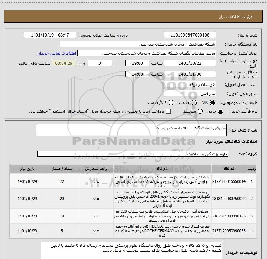Select product code 2162314303940123
Image resolution: width=267 pixels, height=259 pixels.
[229, 216]
